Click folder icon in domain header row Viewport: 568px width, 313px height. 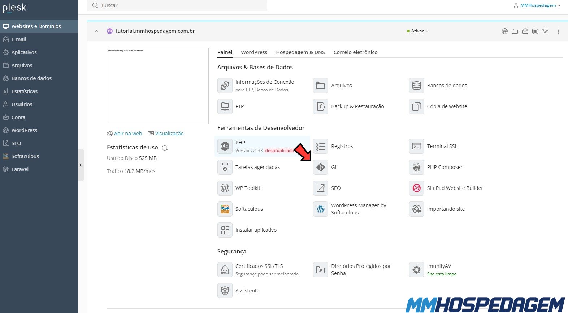(515, 31)
